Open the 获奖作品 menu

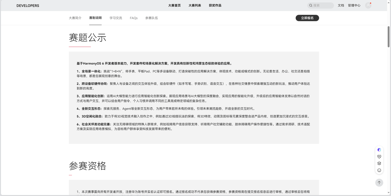215,6
